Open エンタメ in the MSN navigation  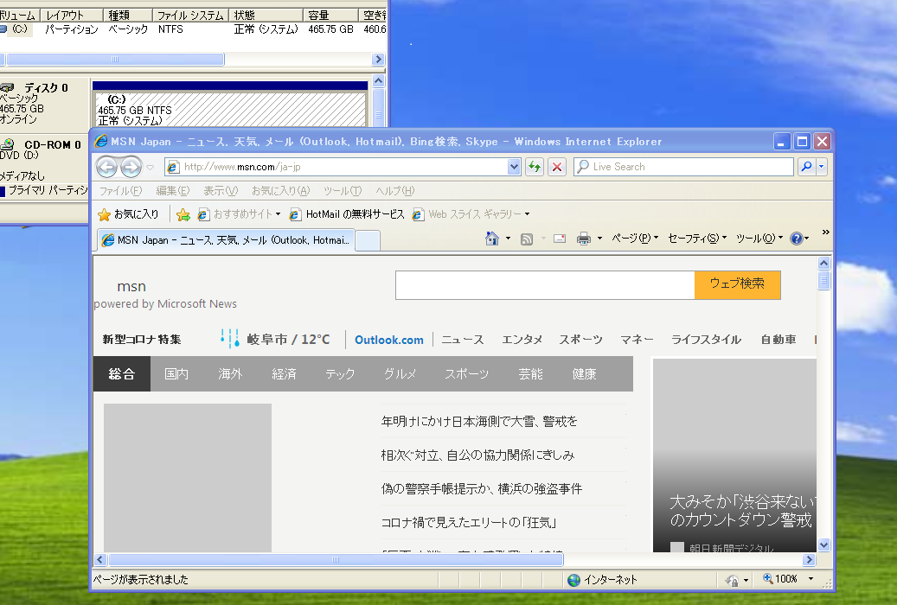coord(522,340)
